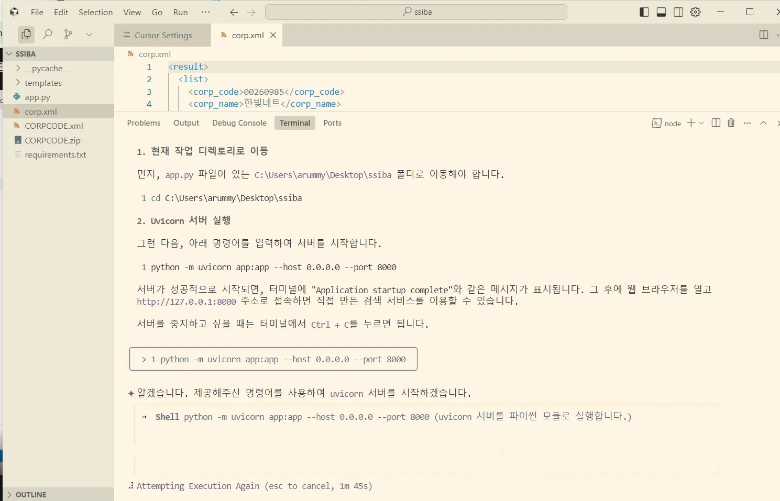Click the <result> tag on line 1
The height and width of the screenshot is (501, 780).
[x=188, y=66]
